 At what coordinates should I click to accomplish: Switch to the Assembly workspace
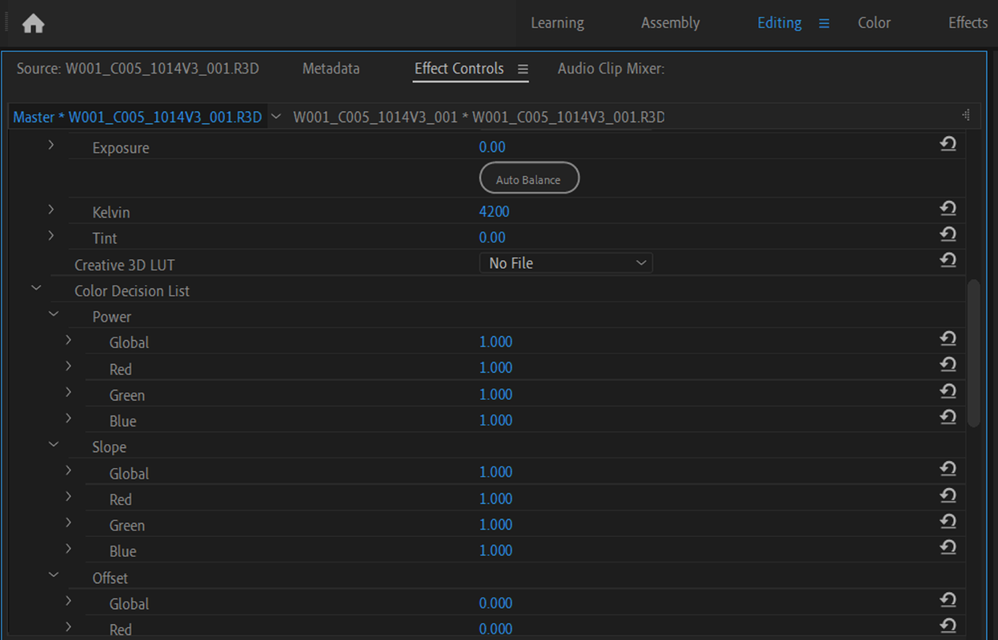(x=670, y=23)
